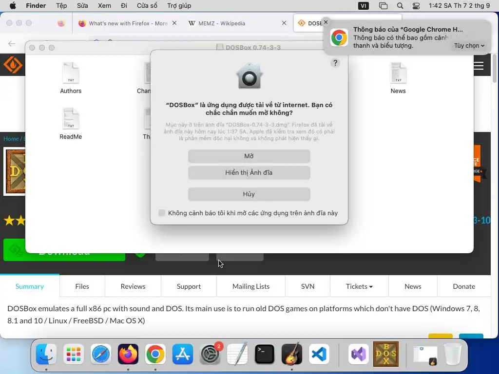This screenshot has height=374, width=499.
Task: Switch to 'What's new with Firefox' tab
Action: [x=128, y=23]
